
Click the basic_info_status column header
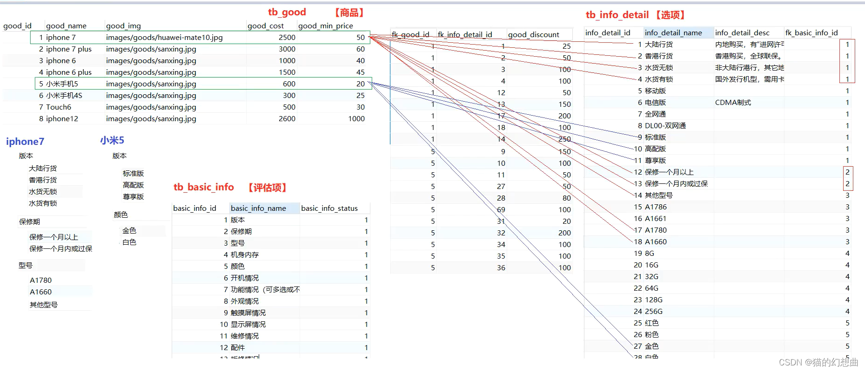[x=329, y=208]
